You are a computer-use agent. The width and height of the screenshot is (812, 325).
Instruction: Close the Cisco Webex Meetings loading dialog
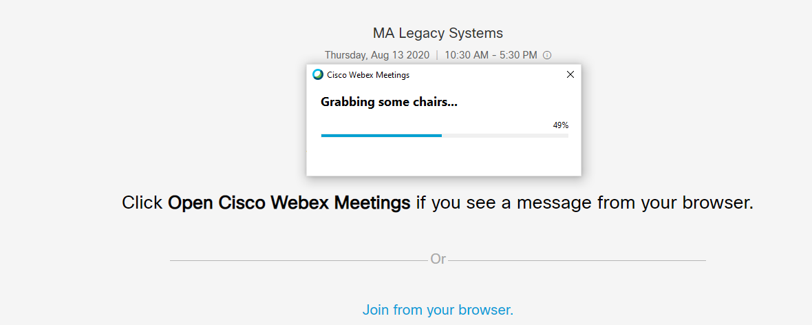[x=570, y=74]
